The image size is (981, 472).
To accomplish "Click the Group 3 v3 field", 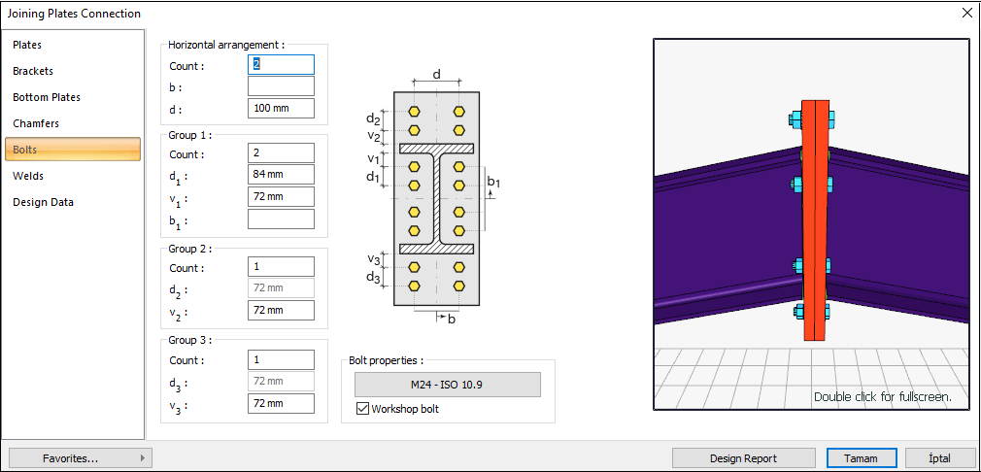I will point(281,403).
